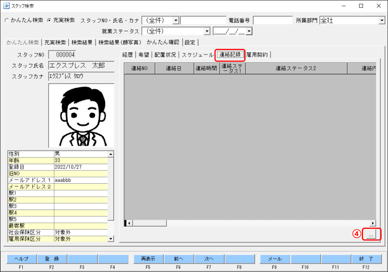This screenshot has height=272, width=388.
Task: Click the 連絡ステータス2 column header
Action: (x=296, y=69)
